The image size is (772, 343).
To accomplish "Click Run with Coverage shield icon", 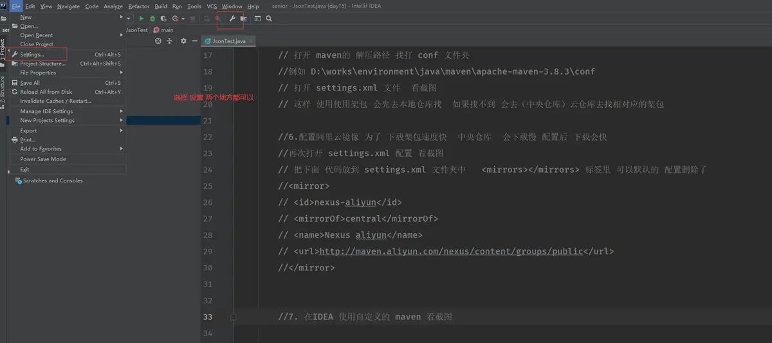I will click(164, 19).
